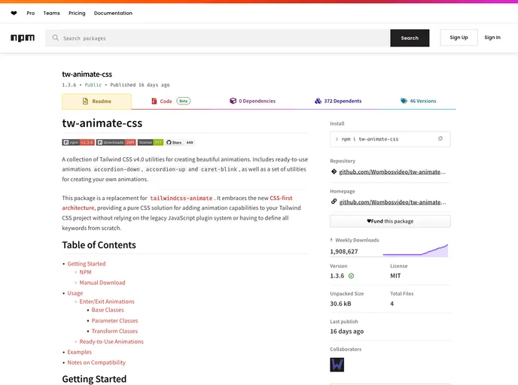Switch to the Code Beta tab

click(171, 101)
